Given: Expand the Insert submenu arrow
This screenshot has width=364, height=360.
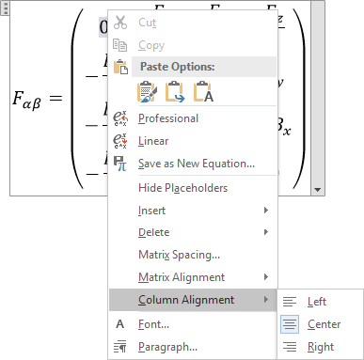Looking at the screenshot, I should click(x=266, y=211).
